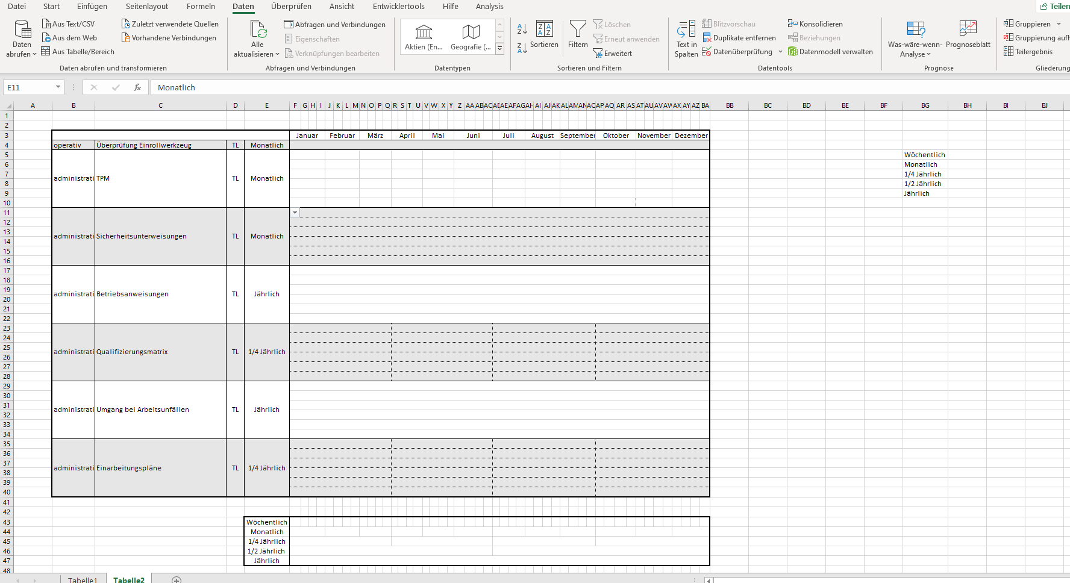Add a new sheet with plus button
1070x583 pixels.
(177, 580)
